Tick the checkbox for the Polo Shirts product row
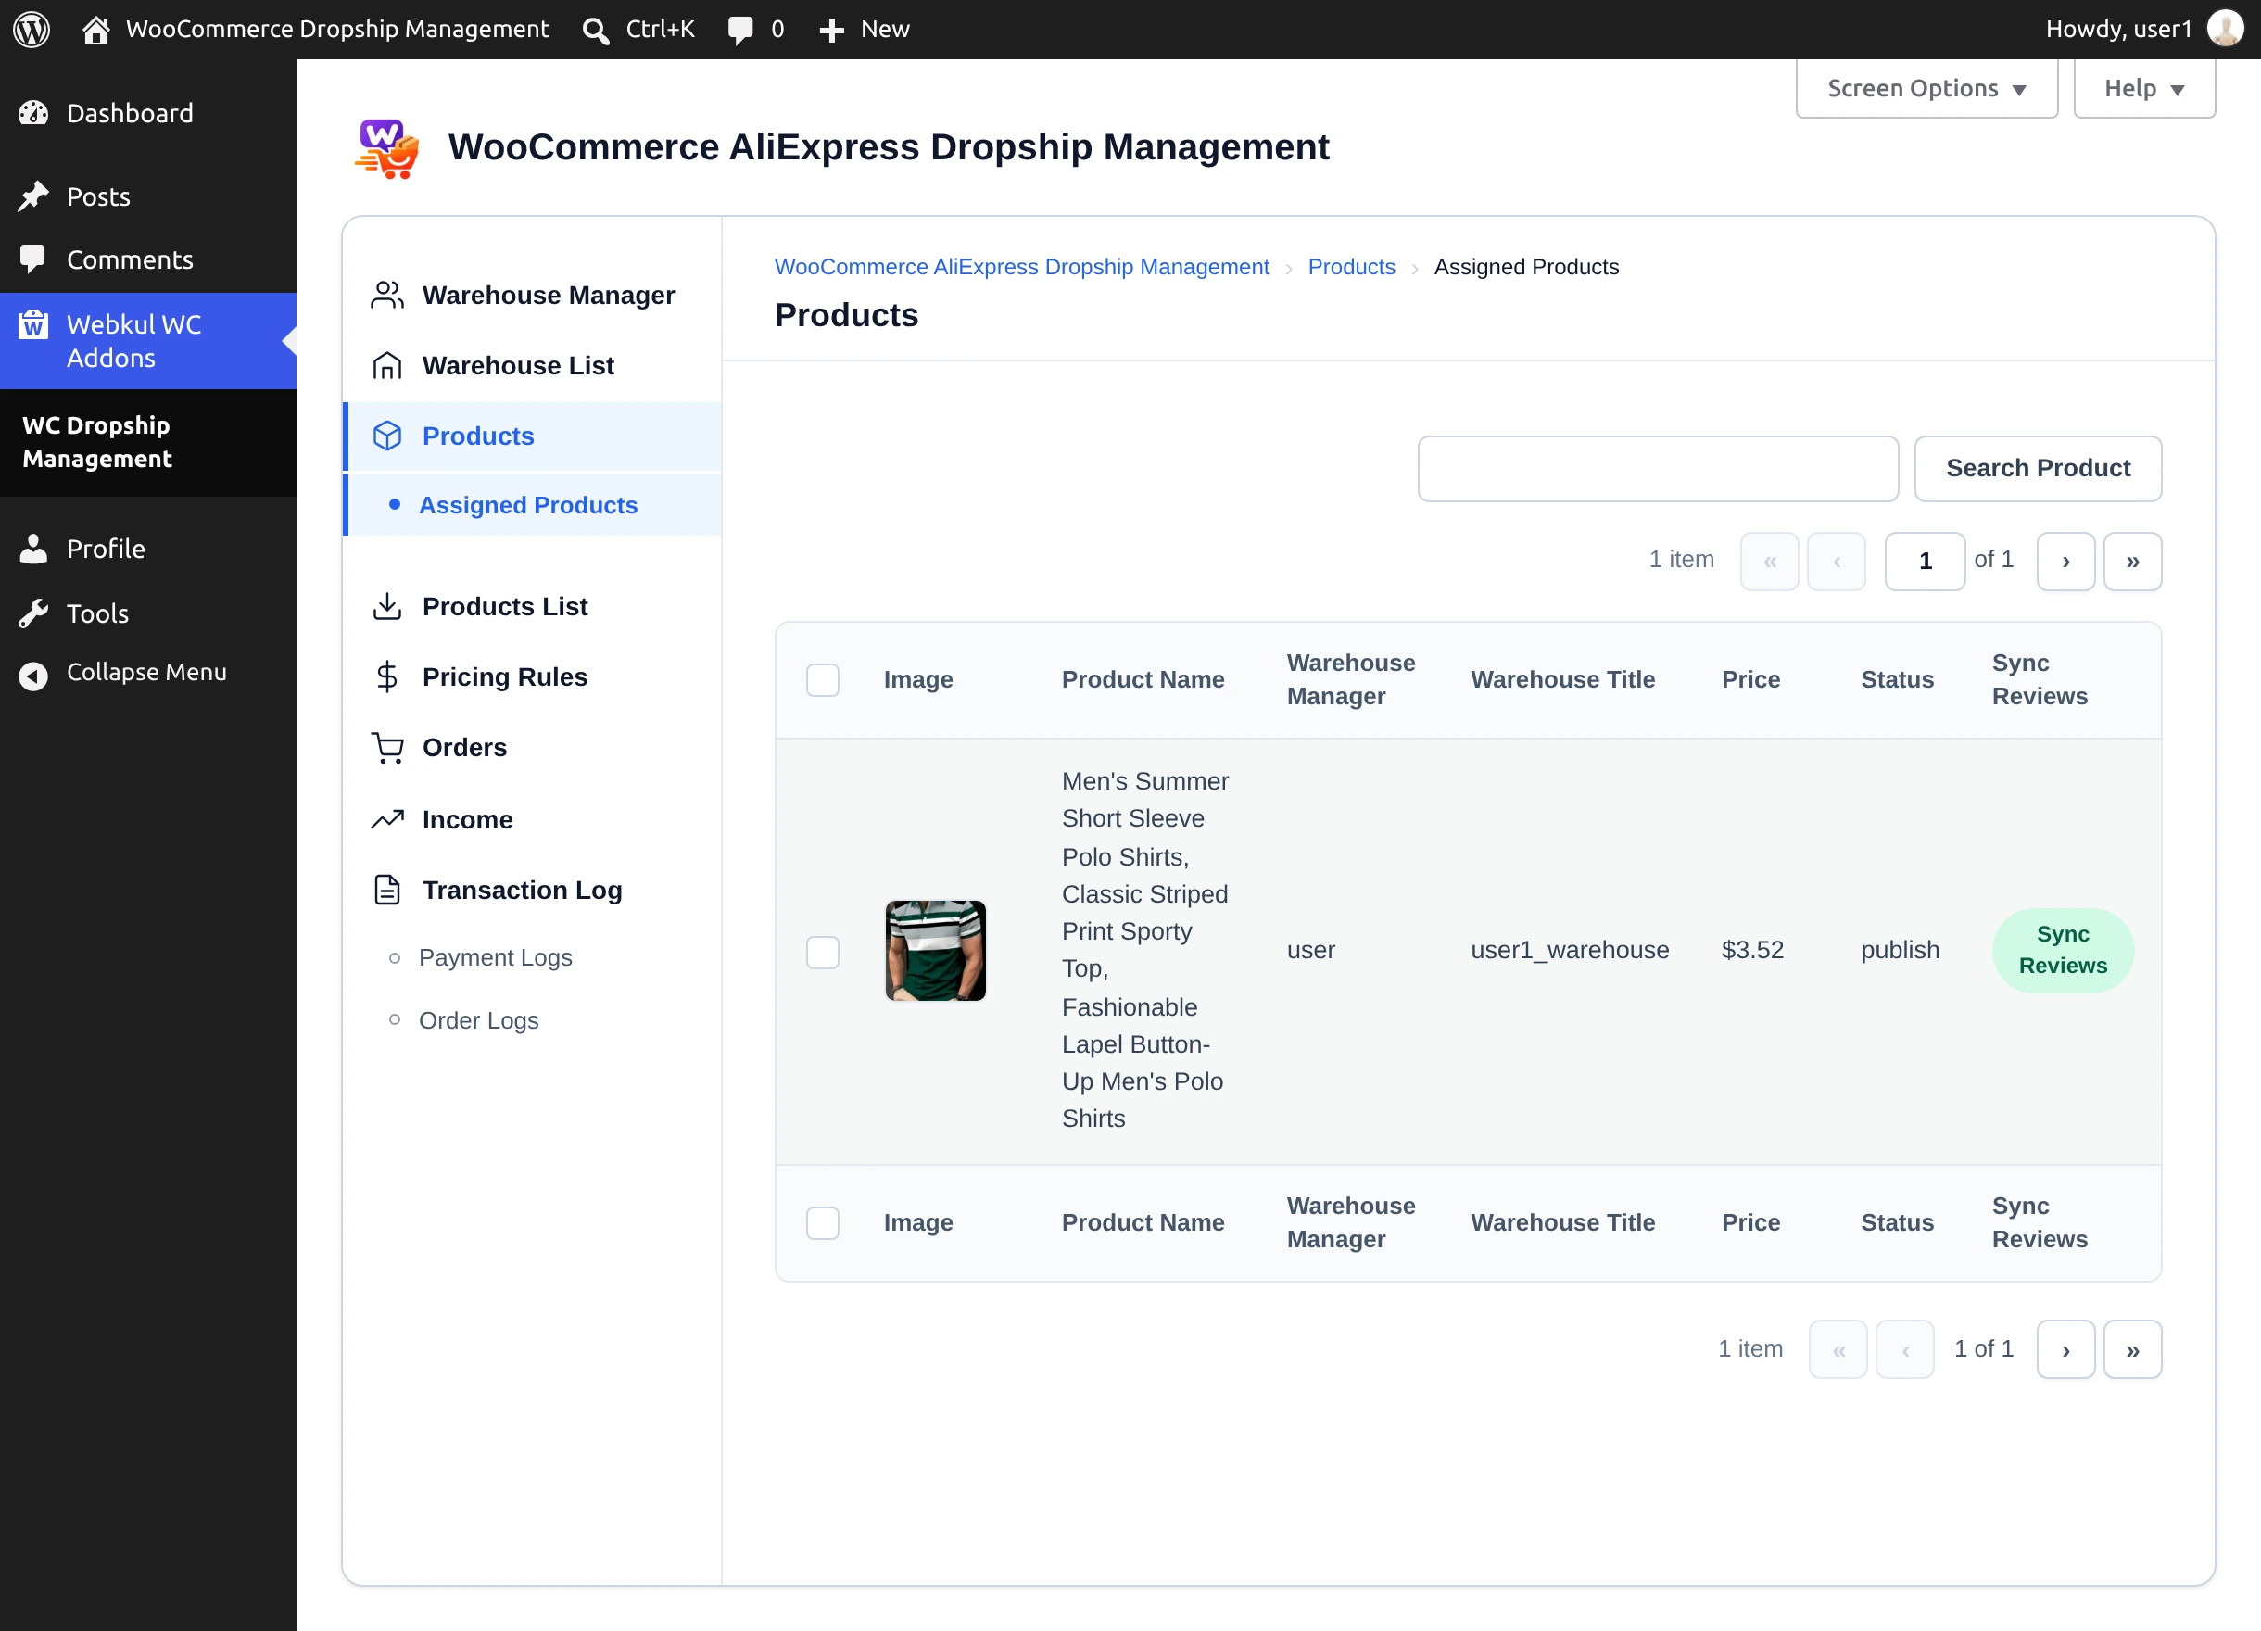This screenshot has width=2261, height=1631. pos(823,952)
